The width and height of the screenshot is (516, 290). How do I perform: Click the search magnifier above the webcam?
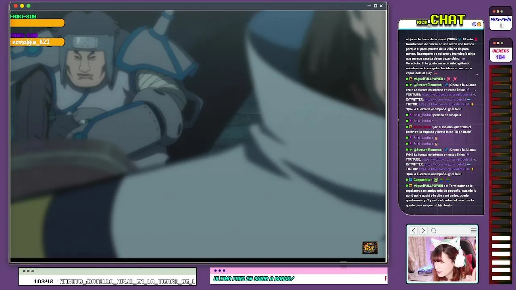point(434,231)
